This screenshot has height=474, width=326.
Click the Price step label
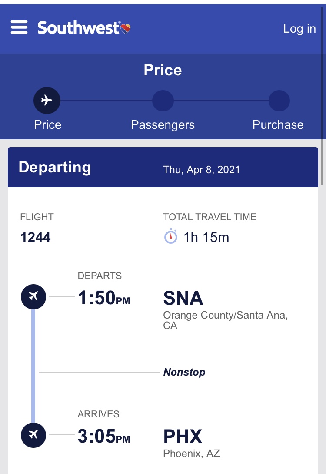pyautogui.click(x=48, y=124)
